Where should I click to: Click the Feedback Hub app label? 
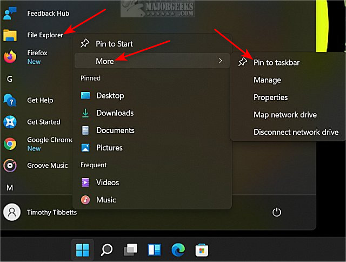(48, 14)
